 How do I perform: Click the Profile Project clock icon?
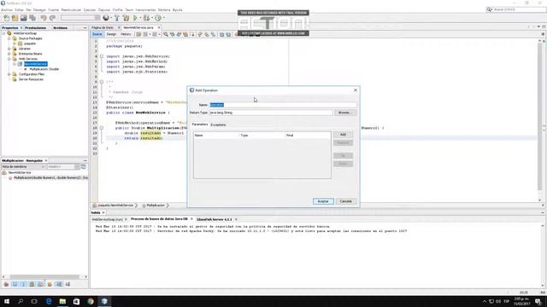(158, 18)
